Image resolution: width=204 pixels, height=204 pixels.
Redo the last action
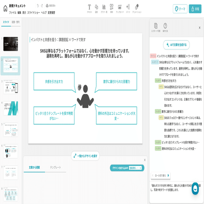pos(42,6)
